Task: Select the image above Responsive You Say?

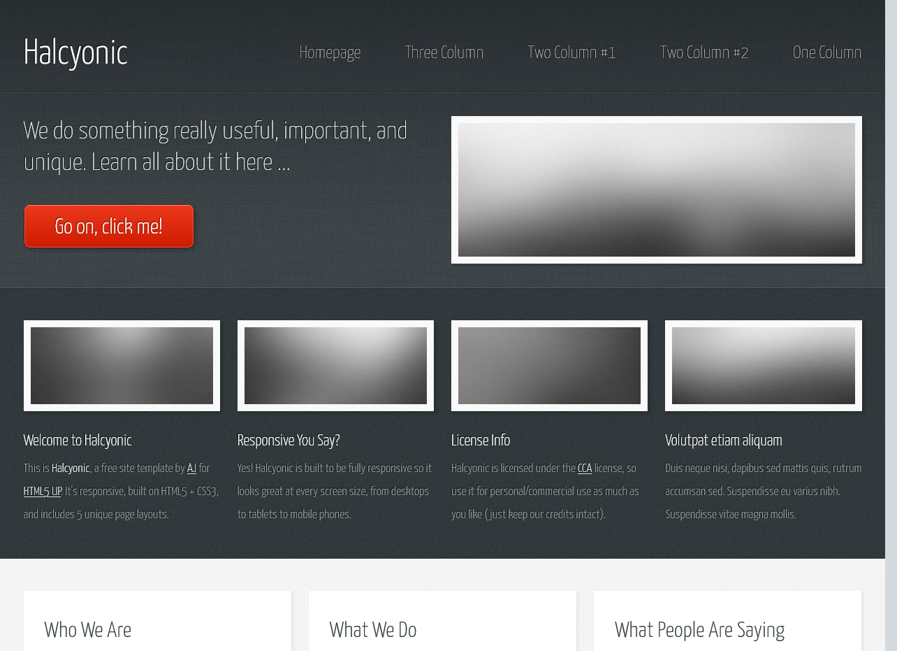Action: [335, 366]
